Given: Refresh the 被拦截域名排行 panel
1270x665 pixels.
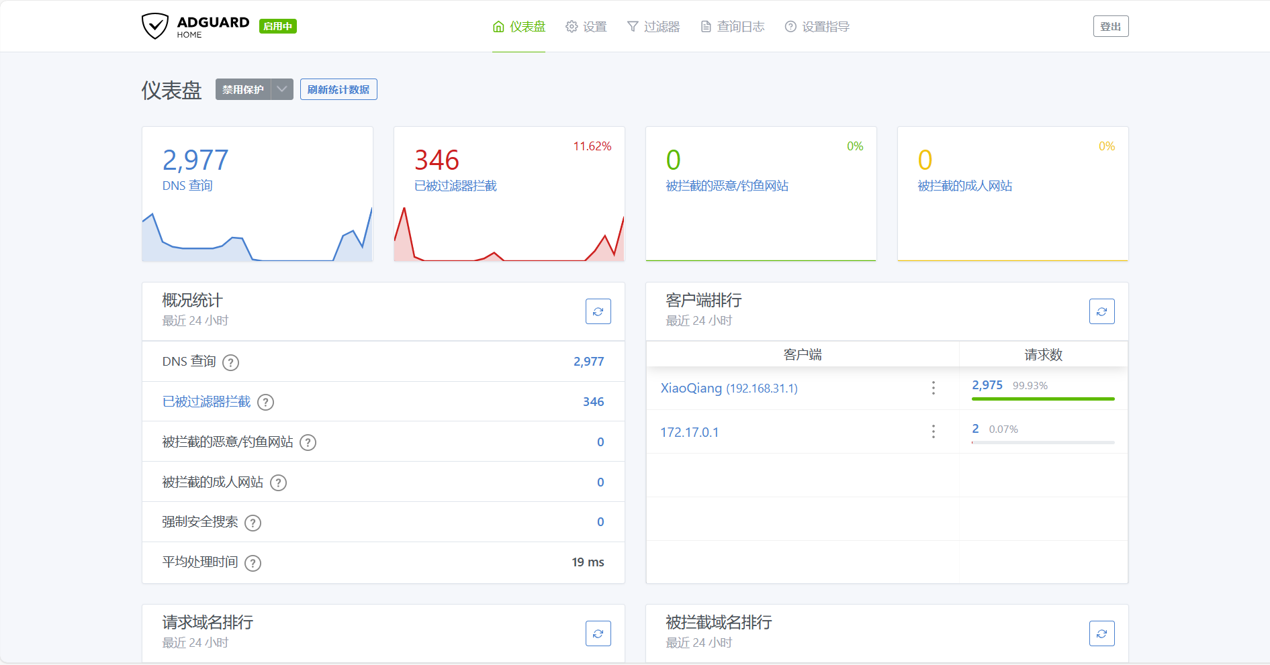Looking at the screenshot, I should (1102, 633).
